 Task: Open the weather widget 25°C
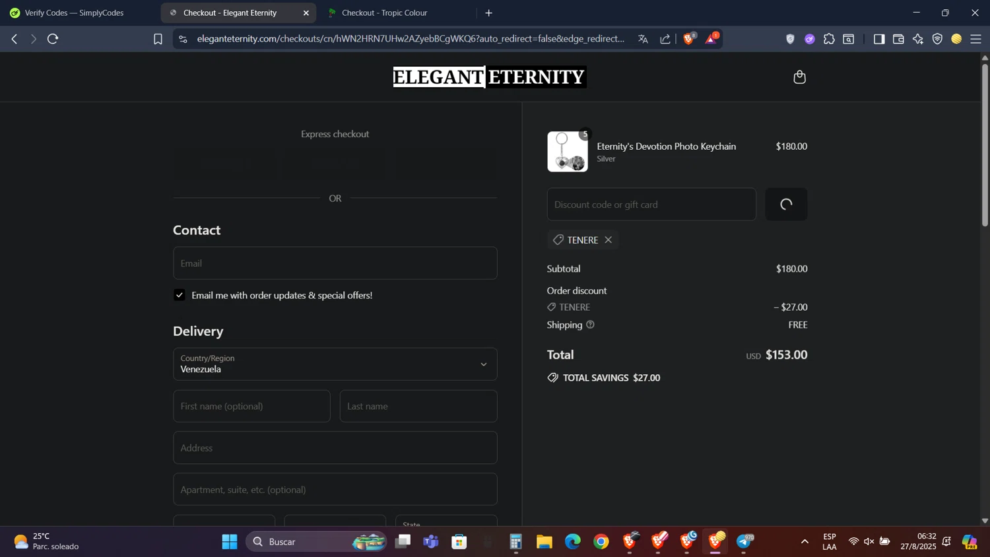(x=46, y=542)
